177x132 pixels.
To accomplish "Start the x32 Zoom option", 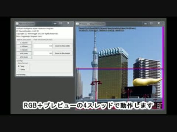I will [x=24, y=57].
